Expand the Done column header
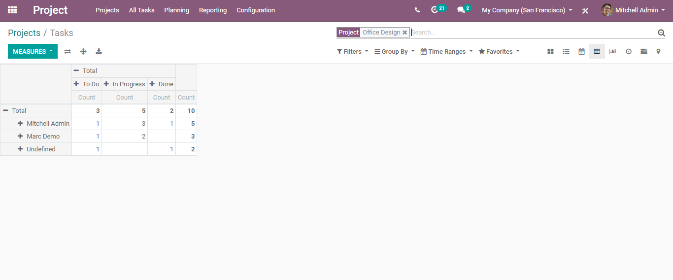 162,84
